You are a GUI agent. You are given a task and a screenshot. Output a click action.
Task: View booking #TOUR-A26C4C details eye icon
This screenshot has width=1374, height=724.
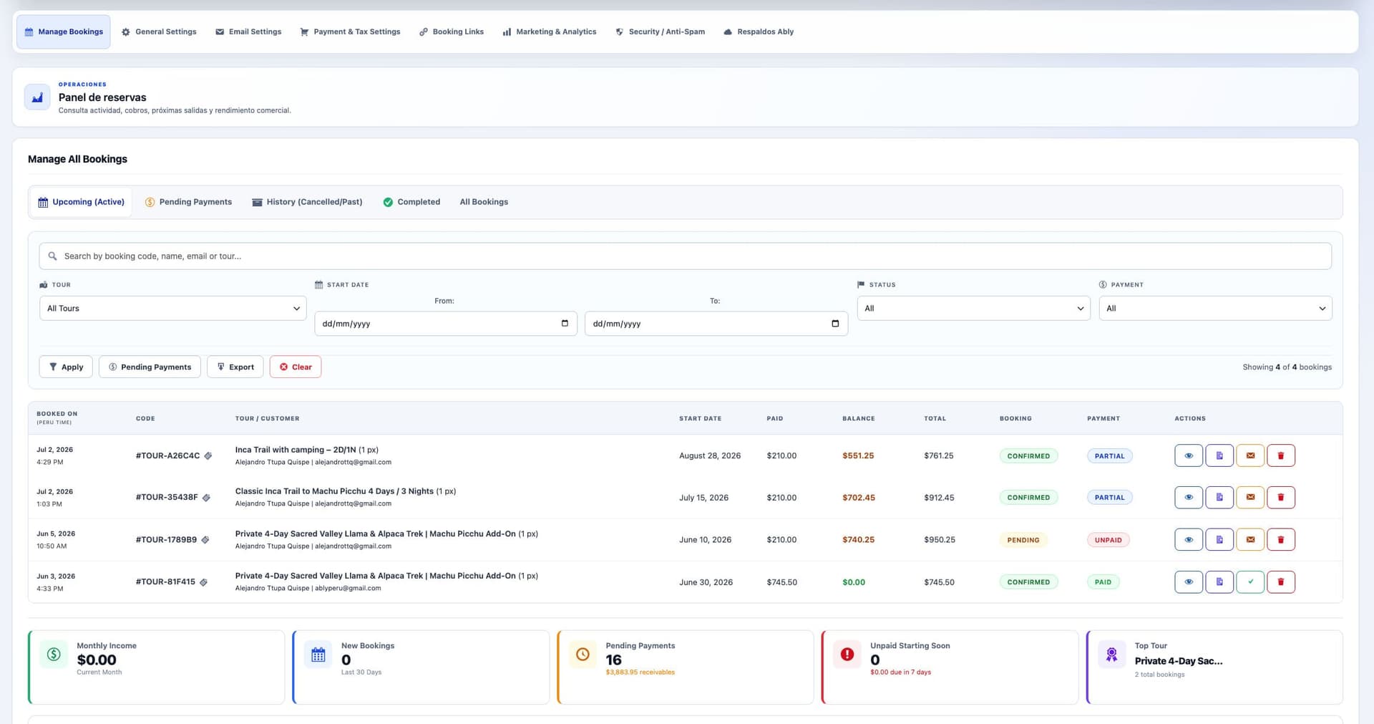1189,455
